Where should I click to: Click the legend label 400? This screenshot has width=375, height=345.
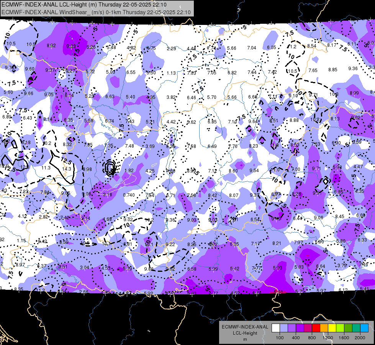[x=296, y=338]
